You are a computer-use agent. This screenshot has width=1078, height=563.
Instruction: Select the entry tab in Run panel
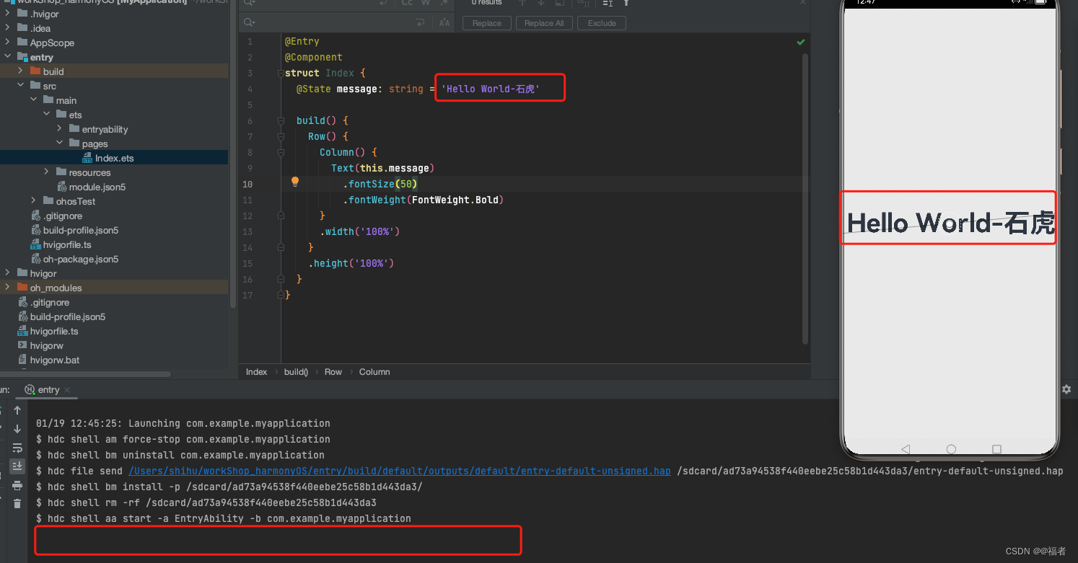(x=48, y=389)
